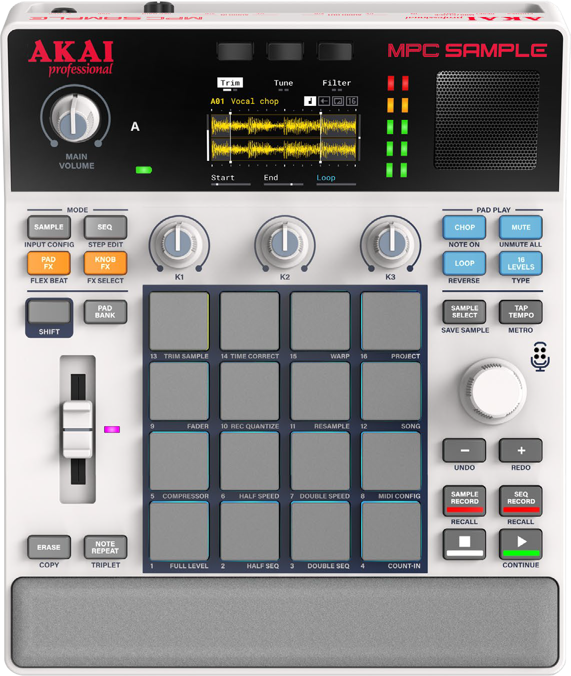
Task: Open SAMPLE SELECT
Action: coord(464,312)
